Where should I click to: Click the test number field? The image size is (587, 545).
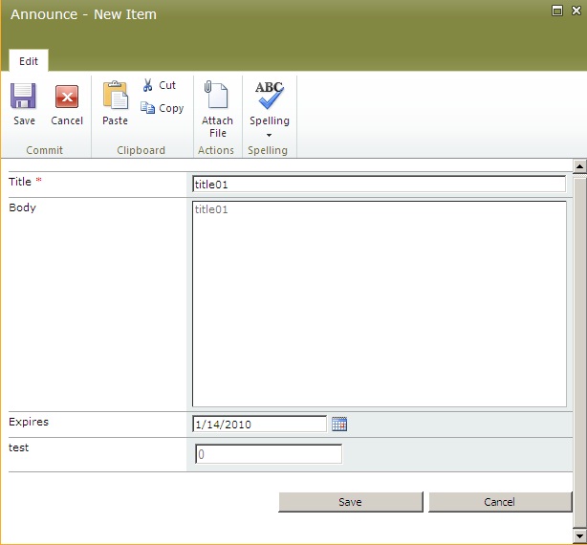click(269, 454)
